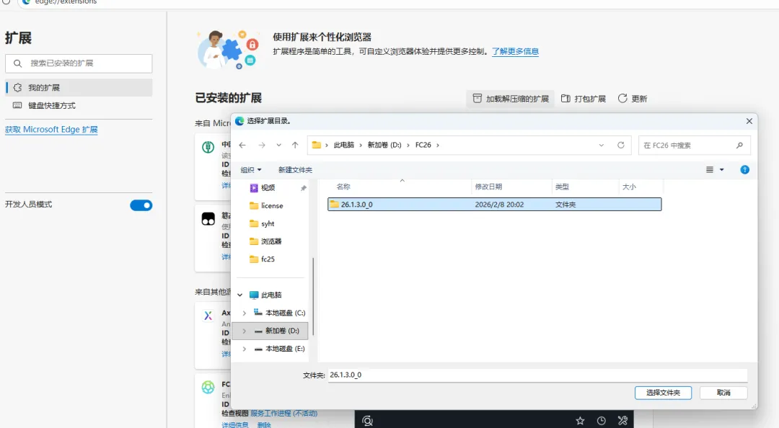Select 本地磁盘 (C:) drive
Viewport: 779px width, 428px height.
pos(285,313)
